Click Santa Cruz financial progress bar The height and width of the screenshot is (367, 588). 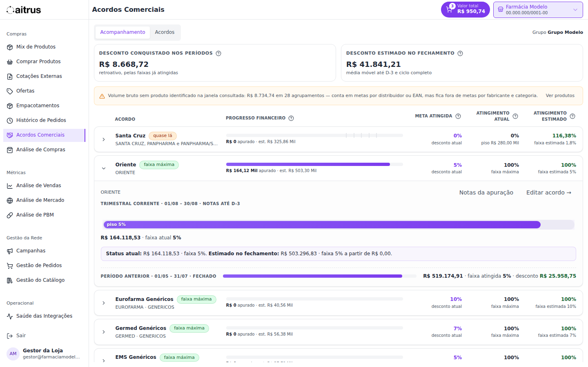tap(314, 135)
